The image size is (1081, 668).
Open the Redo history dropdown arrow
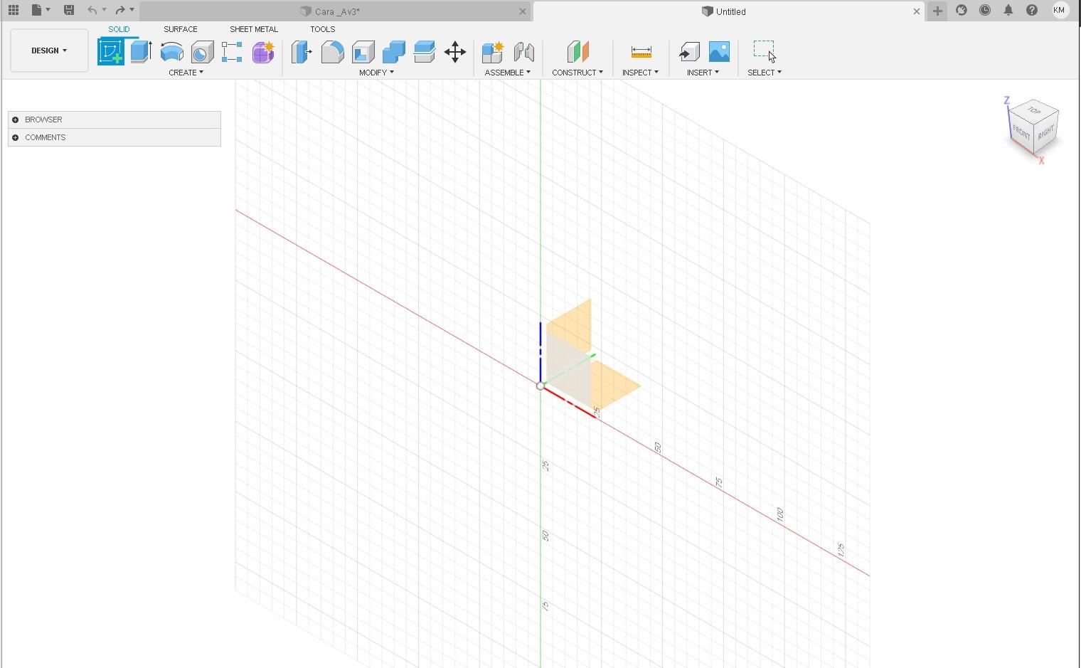(x=132, y=10)
